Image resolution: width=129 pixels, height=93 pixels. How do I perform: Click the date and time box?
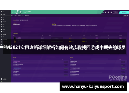click(x=116, y=12)
